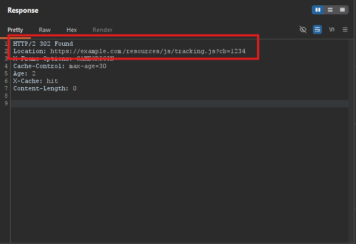Place cursor on highlighted empty line 9
356x244 pixels.
pos(179,104)
